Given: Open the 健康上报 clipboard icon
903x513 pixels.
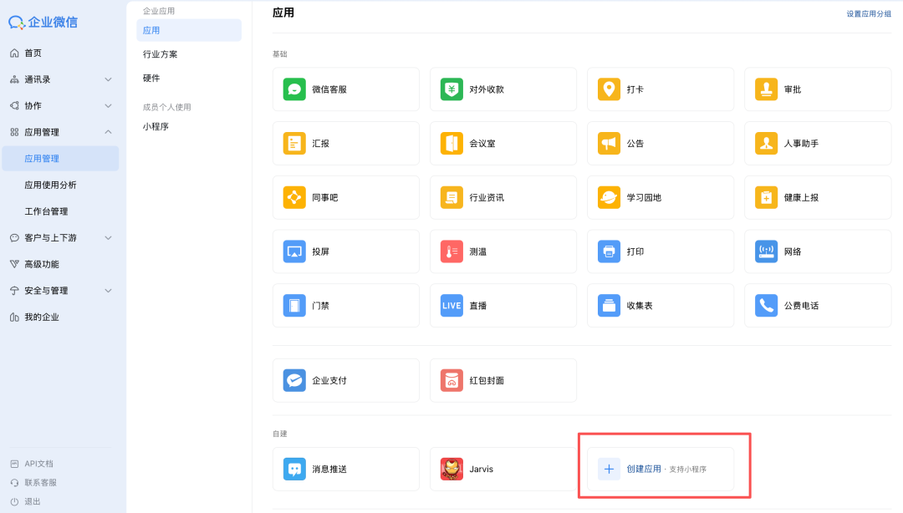Looking at the screenshot, I should click(x=766, y=197).
